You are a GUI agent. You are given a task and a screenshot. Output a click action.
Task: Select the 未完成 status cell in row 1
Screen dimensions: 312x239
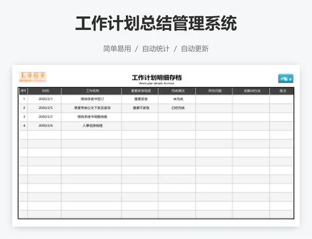coord(177,99)
